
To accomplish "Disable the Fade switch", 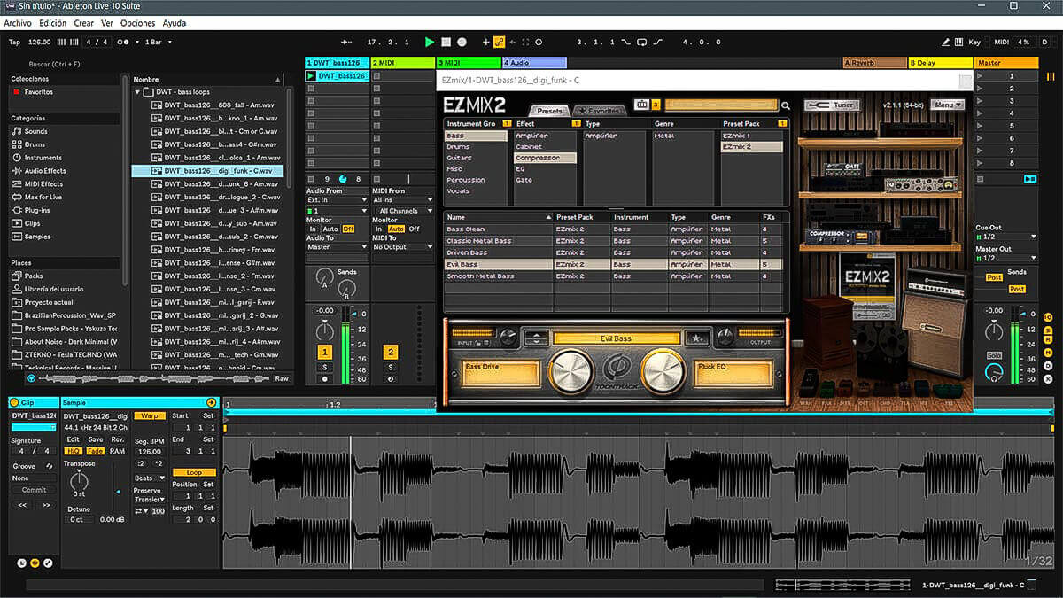I will (96, 451).
